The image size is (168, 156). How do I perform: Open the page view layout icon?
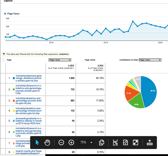(x=102, y=143)
